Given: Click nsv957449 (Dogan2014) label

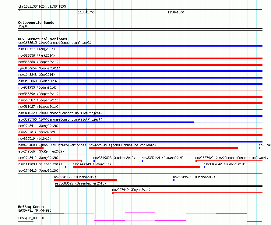Looking at the screenshot, I should 131,190.
